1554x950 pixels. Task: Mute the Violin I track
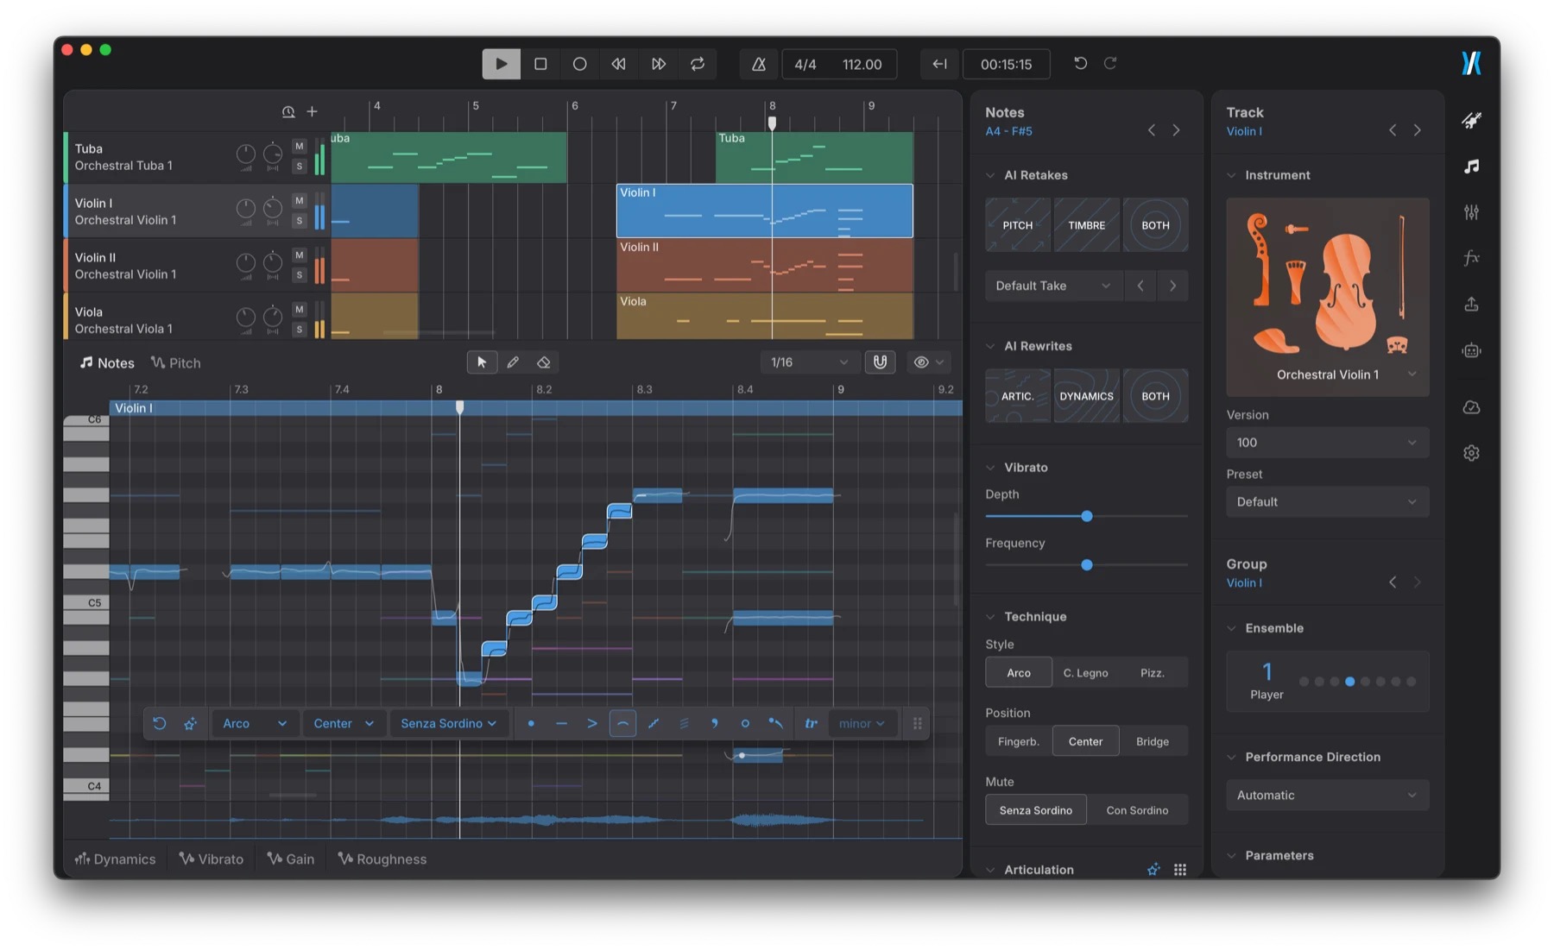(x=300, y=201)
